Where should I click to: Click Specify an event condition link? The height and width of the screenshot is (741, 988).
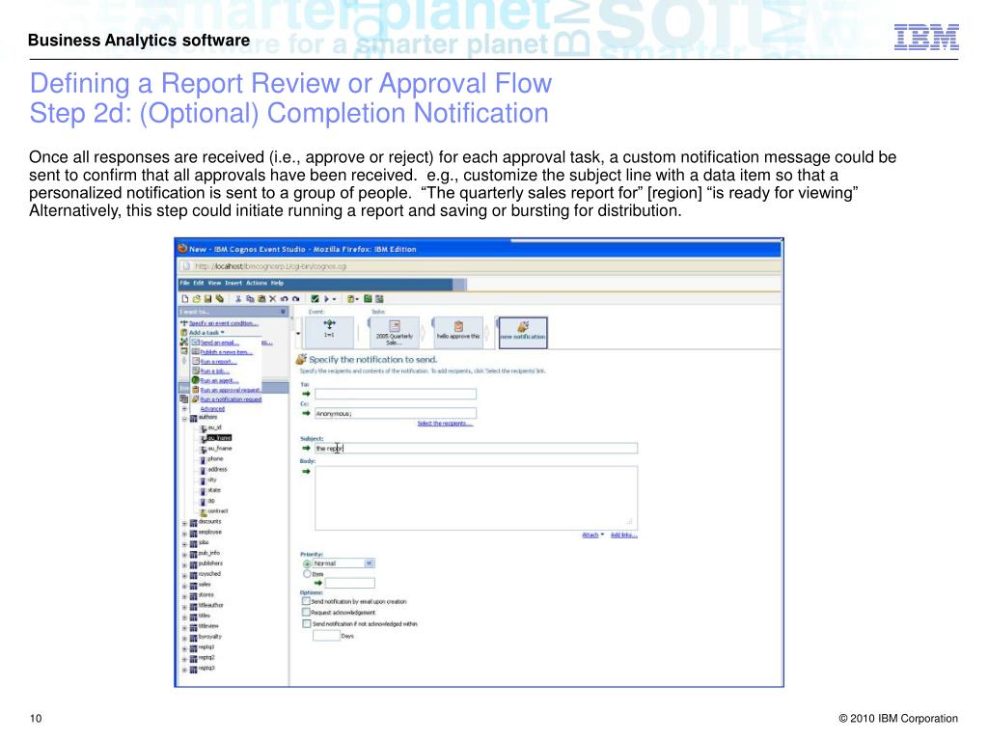(x=224, y=323)
